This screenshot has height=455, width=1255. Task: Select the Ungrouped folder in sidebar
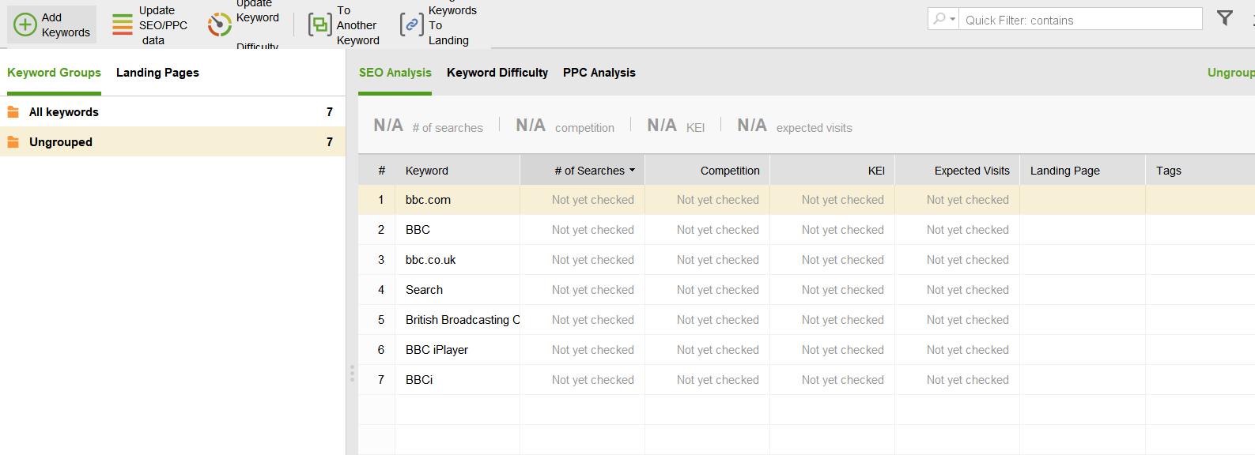(61, 142)
